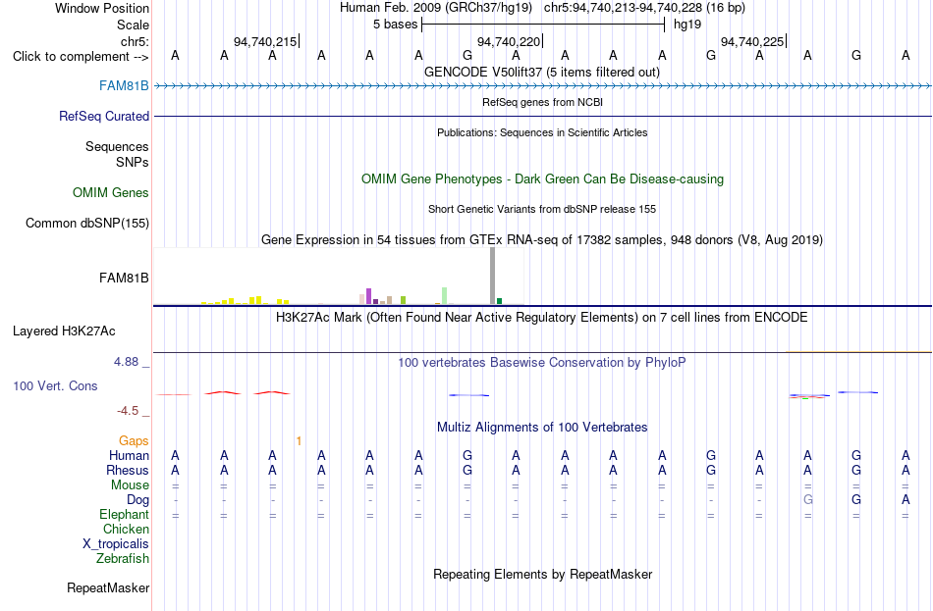Click the Dog species row label

pyautogui.click(x=137, y=500)
